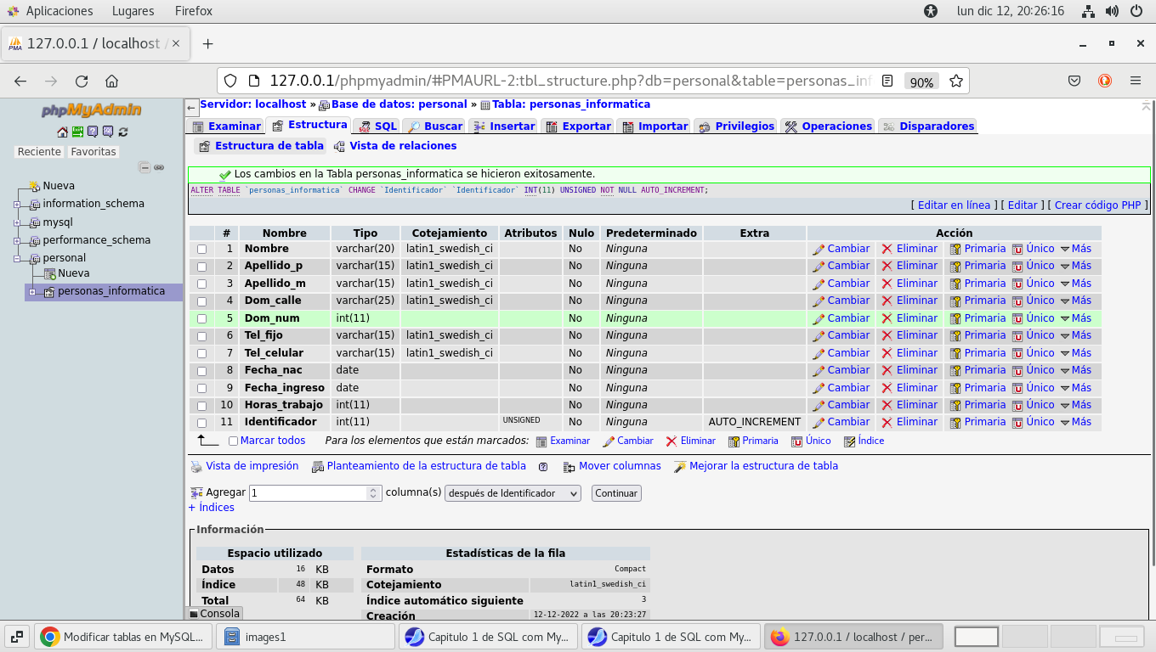Expand the mysql database tree node
Viewport: 1156px width, 652px height.
pos(17,222)
